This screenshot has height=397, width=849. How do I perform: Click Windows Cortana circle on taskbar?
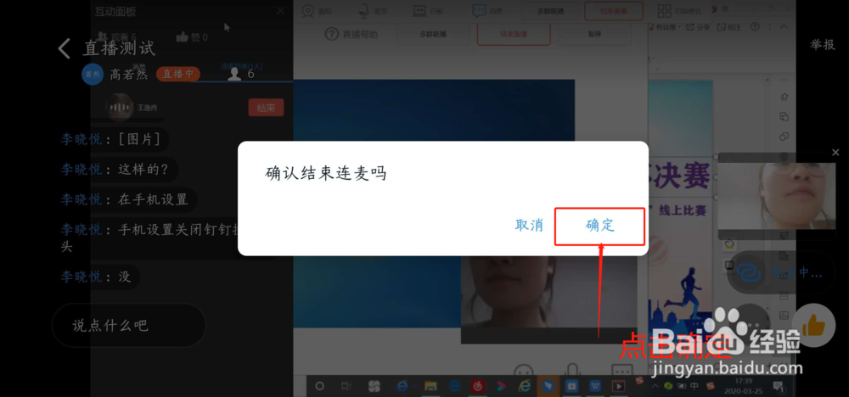tap(319, 386)
